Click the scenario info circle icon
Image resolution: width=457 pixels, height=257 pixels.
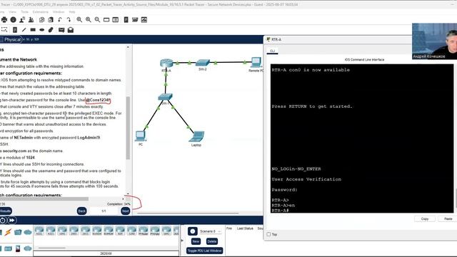192,231
